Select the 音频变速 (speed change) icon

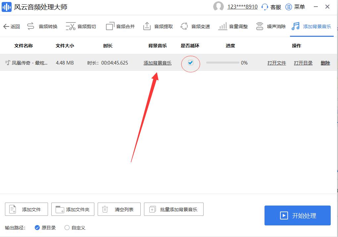click(184, 26)
